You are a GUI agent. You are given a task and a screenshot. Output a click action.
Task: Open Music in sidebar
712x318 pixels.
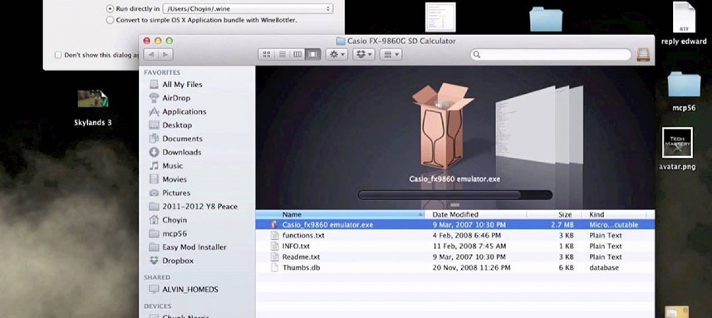tap(173, 166)
